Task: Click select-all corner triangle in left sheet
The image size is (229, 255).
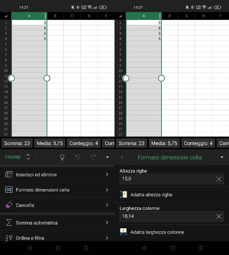Action: point(6,16)
